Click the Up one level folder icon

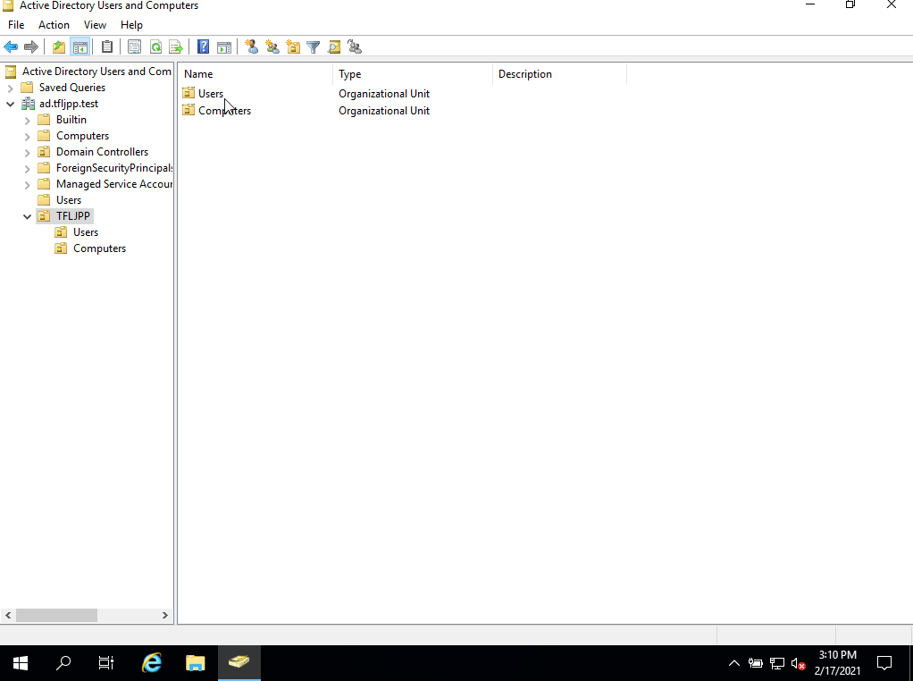tap(59, 47)
